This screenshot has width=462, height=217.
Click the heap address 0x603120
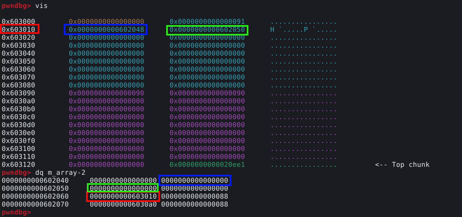pyautogui.click(x=18, y=165)
